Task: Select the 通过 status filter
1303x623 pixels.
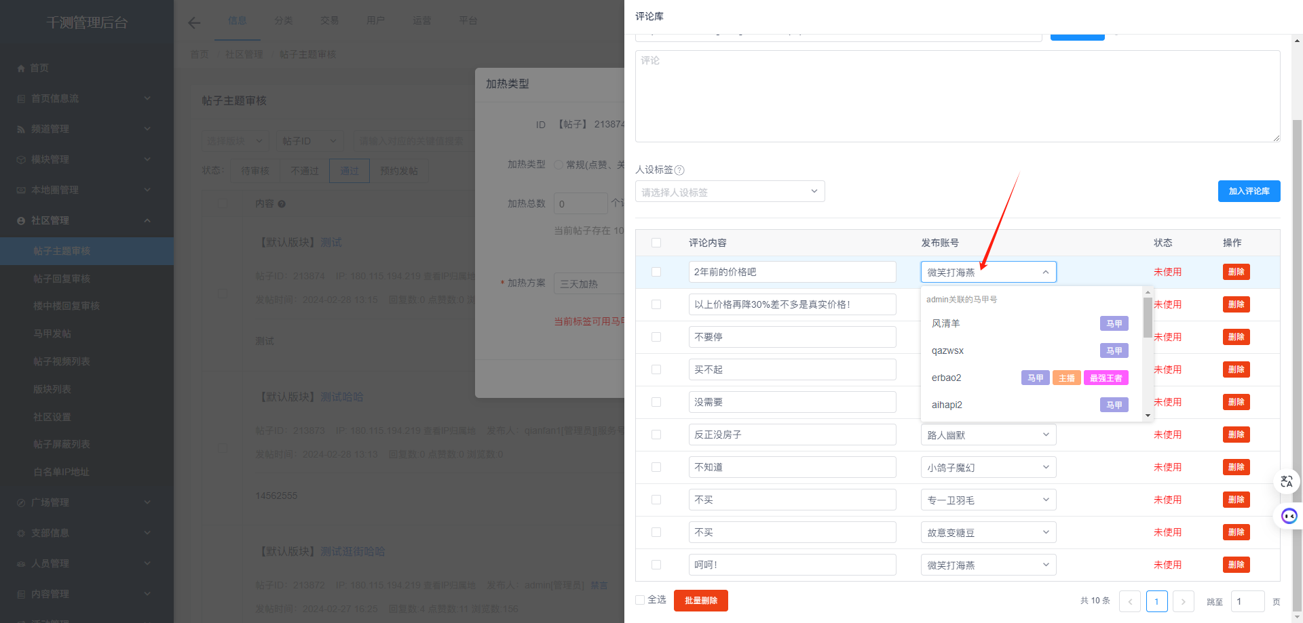Action: [350, 171]
